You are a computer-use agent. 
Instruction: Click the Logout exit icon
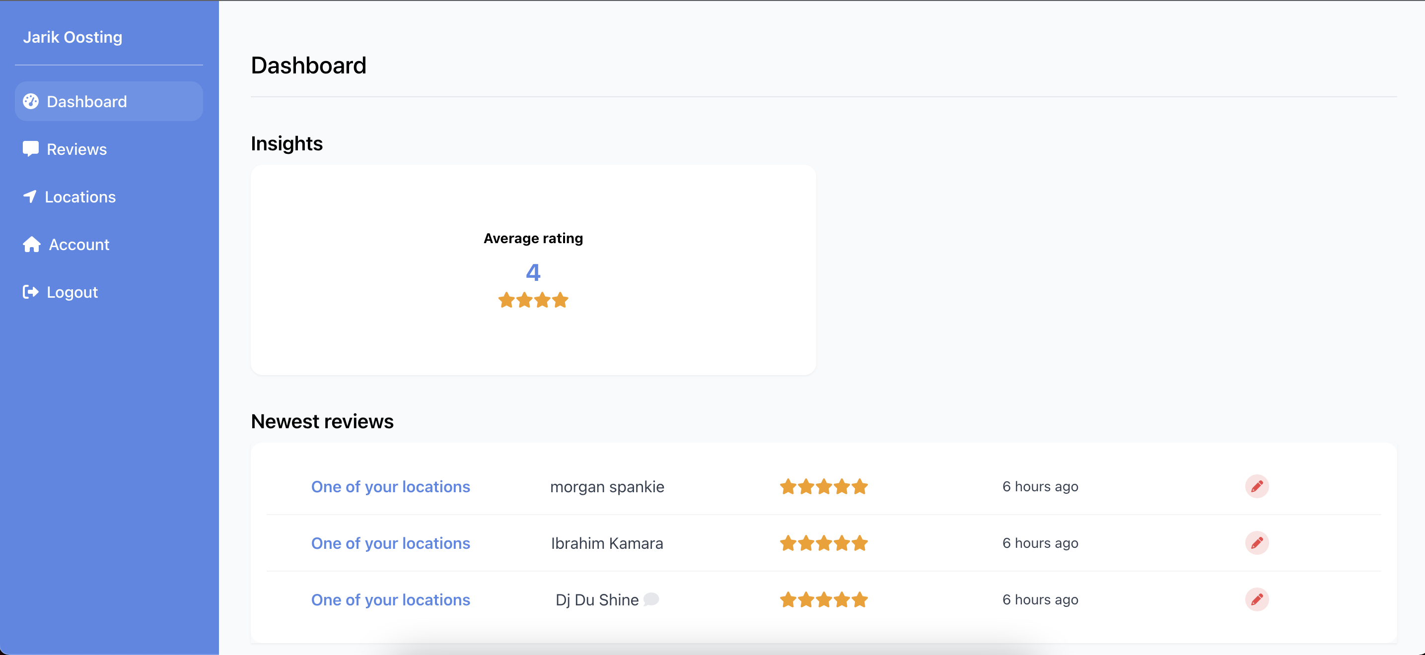[30, 292]
